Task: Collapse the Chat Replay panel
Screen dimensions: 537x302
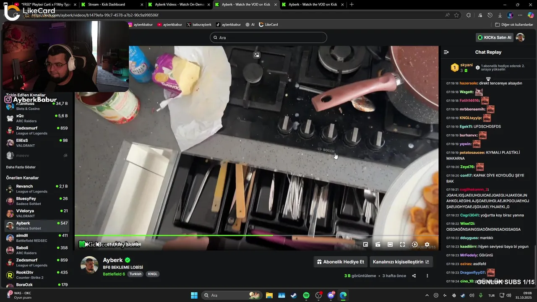Action: pos(446,52)
